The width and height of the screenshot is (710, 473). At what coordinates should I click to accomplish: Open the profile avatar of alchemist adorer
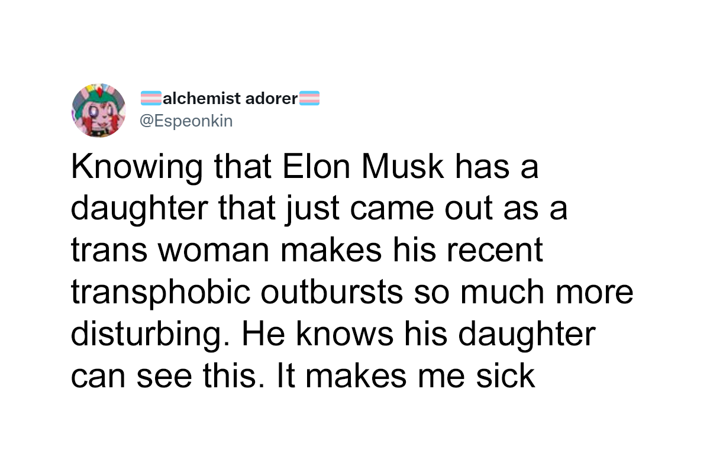99,110
